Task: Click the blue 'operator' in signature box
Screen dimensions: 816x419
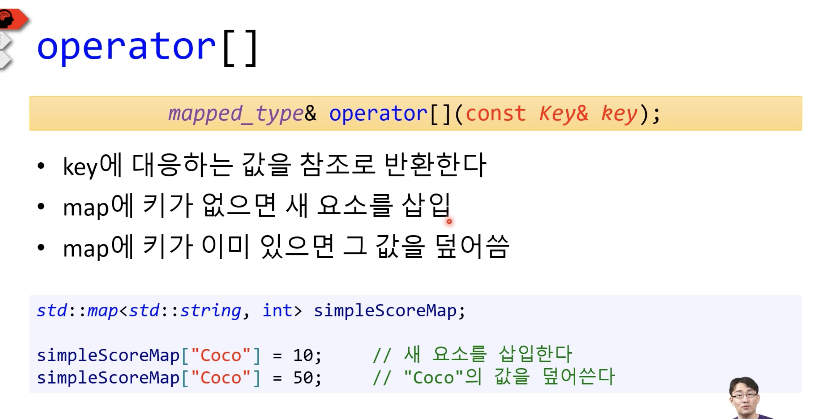Action: [x=378, y=113]
